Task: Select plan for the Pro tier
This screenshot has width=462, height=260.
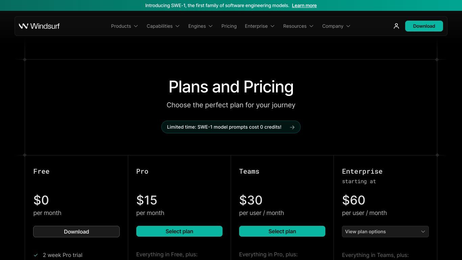Action: pyautogui.click(x=179, y=231)
